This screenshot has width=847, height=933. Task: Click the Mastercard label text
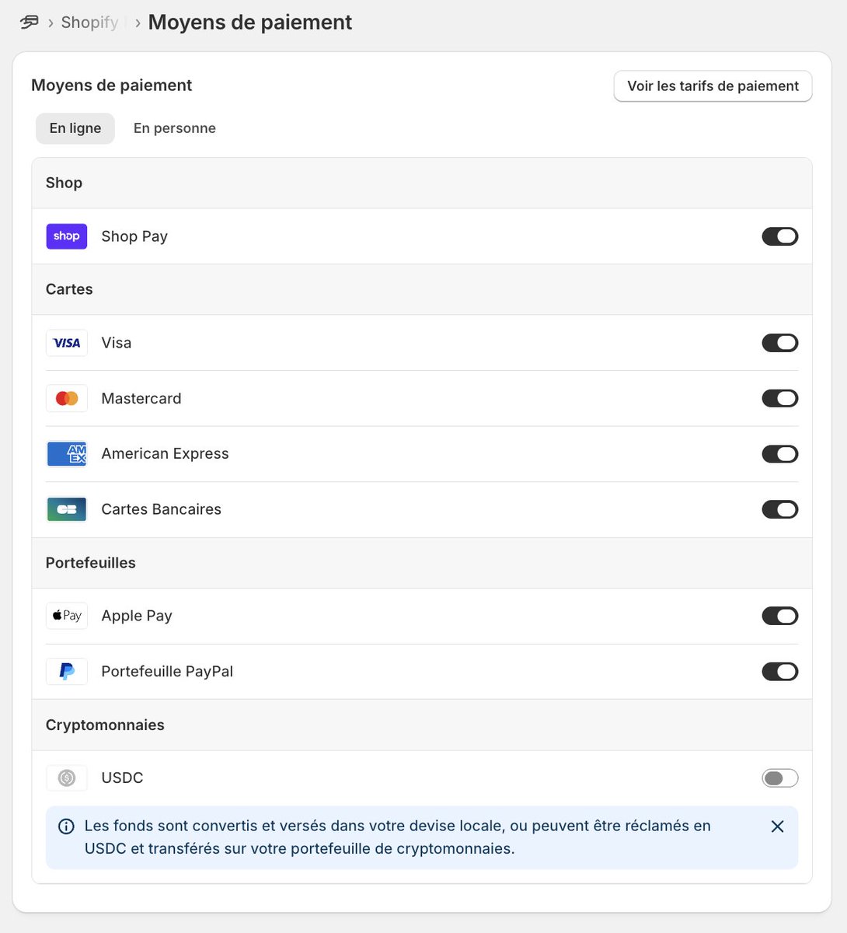point(141,398)
